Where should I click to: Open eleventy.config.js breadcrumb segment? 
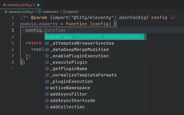pyautogui.click(x=21, y=12)
